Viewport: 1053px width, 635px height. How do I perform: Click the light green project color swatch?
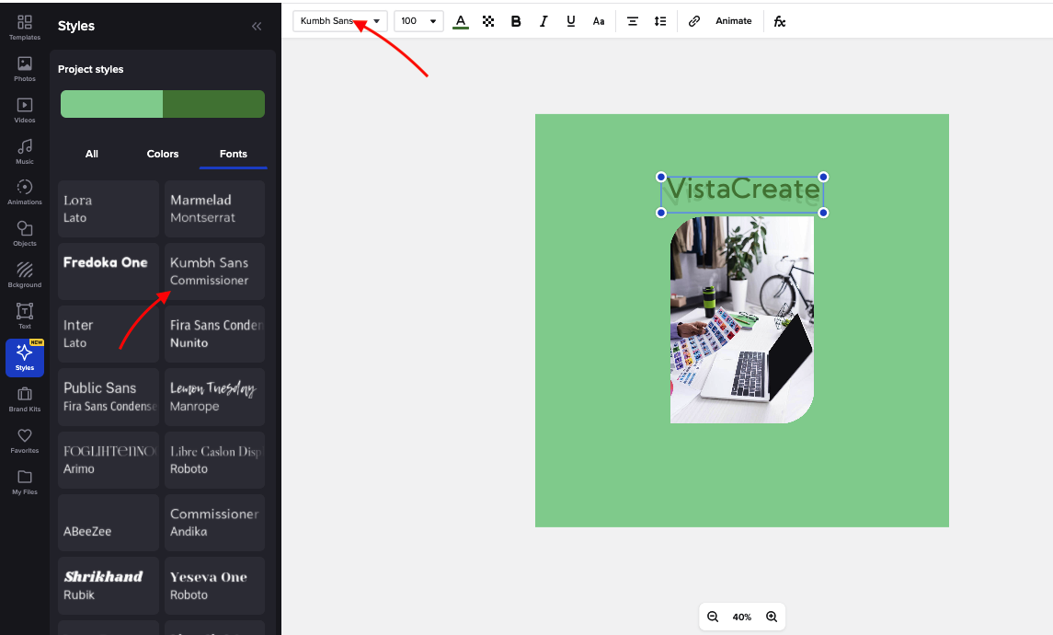(111, 104)
